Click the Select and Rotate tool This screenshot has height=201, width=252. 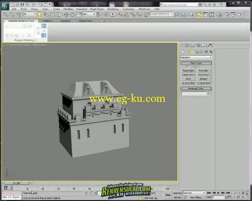tap(72, 15)
